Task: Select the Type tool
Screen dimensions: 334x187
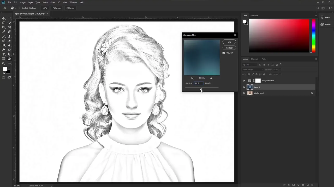Action: 3,54
